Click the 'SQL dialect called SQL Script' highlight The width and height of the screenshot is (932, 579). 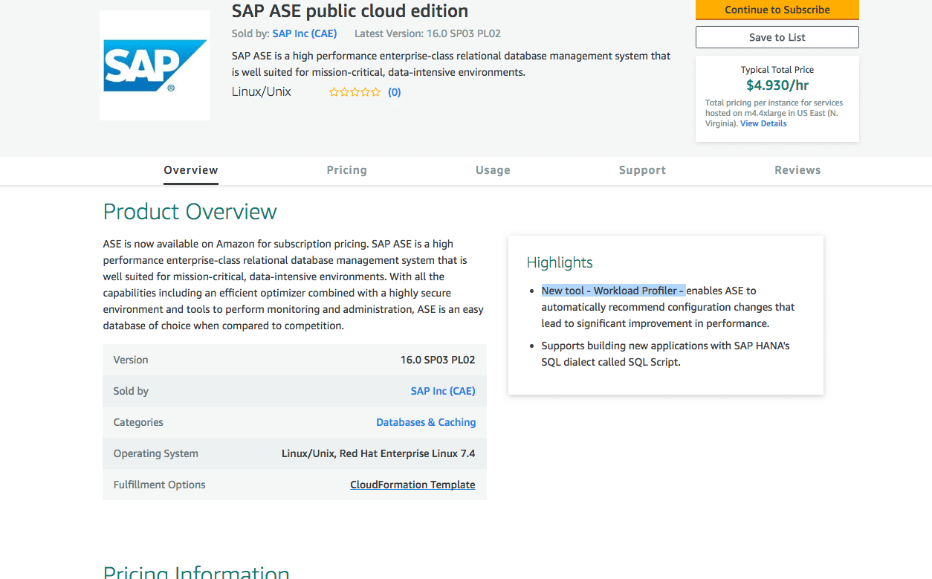coord(611,362)
